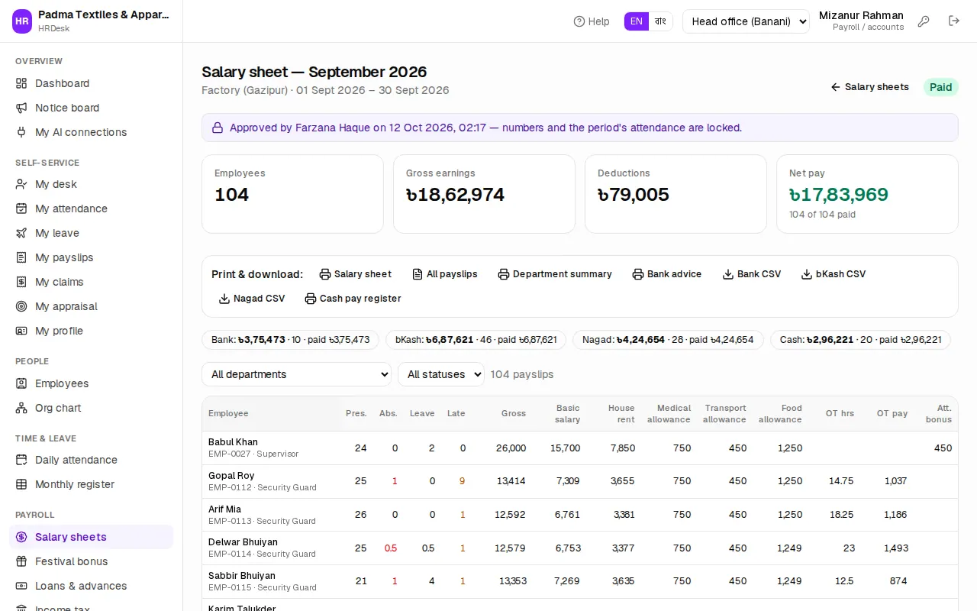Select the Sabbir Bhuiyan employee row
The height and width of the screenshot is (611, 977).
[x=580, y=581]
